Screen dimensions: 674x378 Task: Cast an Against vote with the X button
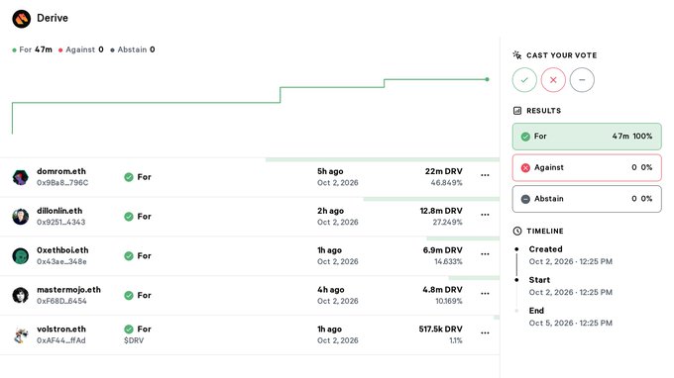click(x=553, y=80)
